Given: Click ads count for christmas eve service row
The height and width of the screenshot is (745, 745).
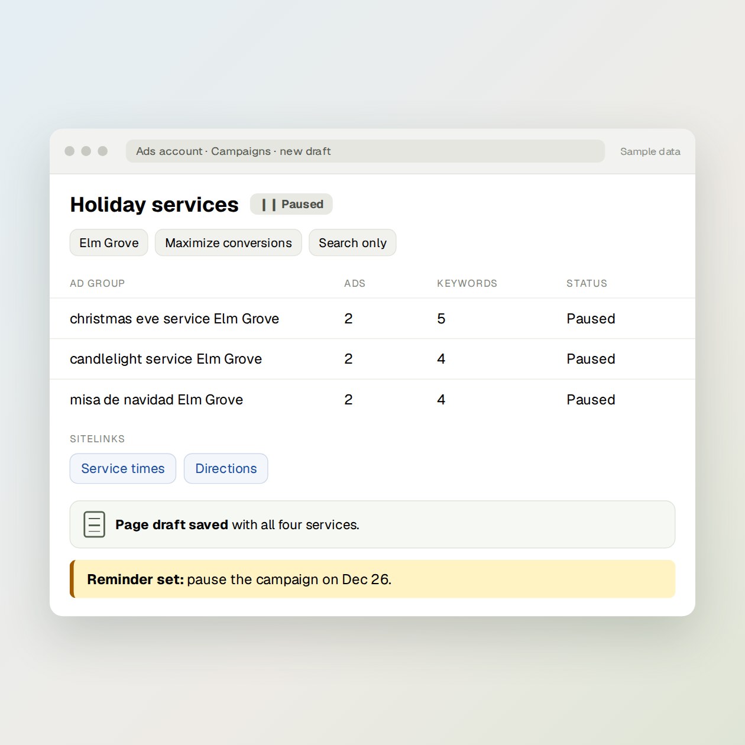Looking at the screenshot, I should point(348,319).
